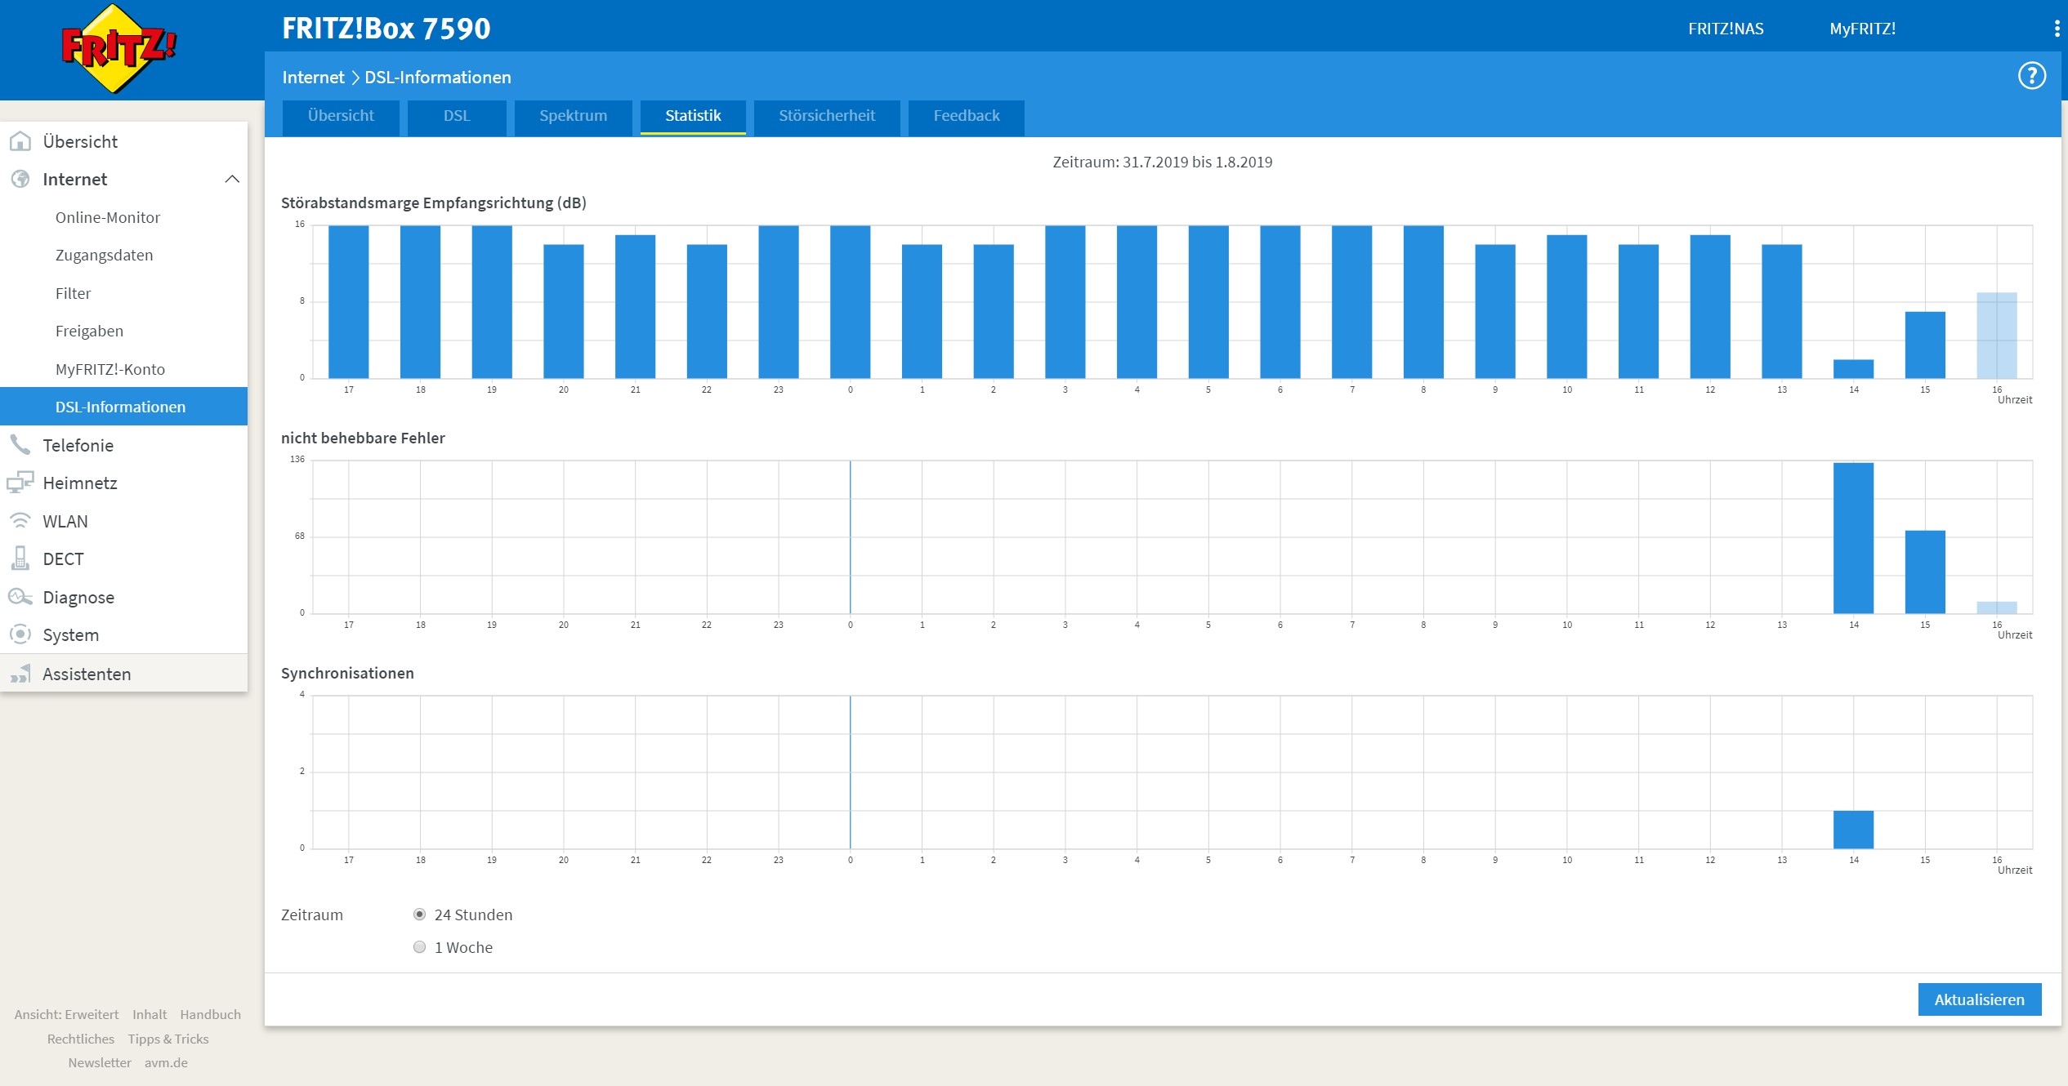Open the Newsletter footer link
The height and width of the screenshot is (1086, 2068).
(100, 1062)
